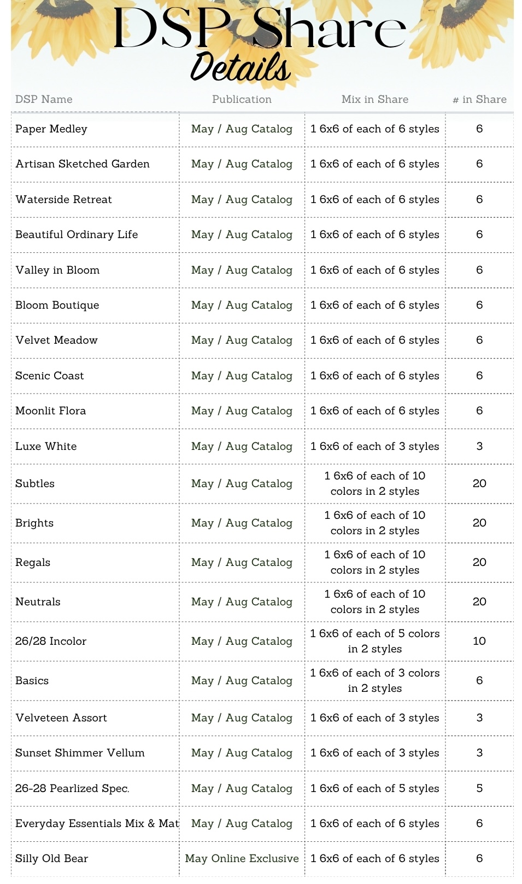
Task: Click the Basics mix in share cell
Action: (x=374, y=680)
